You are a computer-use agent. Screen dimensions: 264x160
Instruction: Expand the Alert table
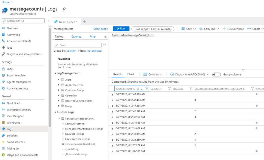[58, 80]
